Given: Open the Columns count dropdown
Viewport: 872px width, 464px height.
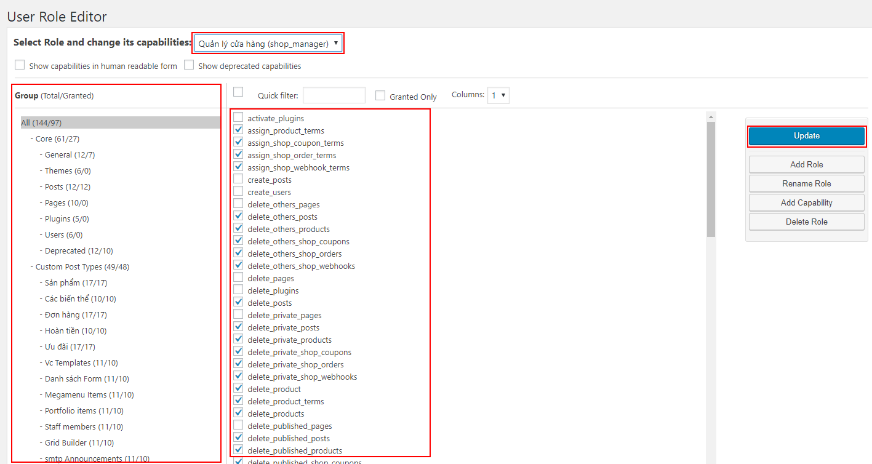Looking at the screenshot, I should (498, 95).
